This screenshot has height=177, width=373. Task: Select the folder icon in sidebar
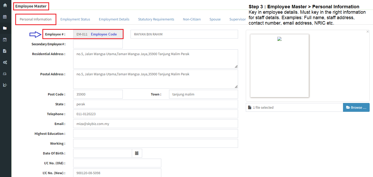coord(5,28)
